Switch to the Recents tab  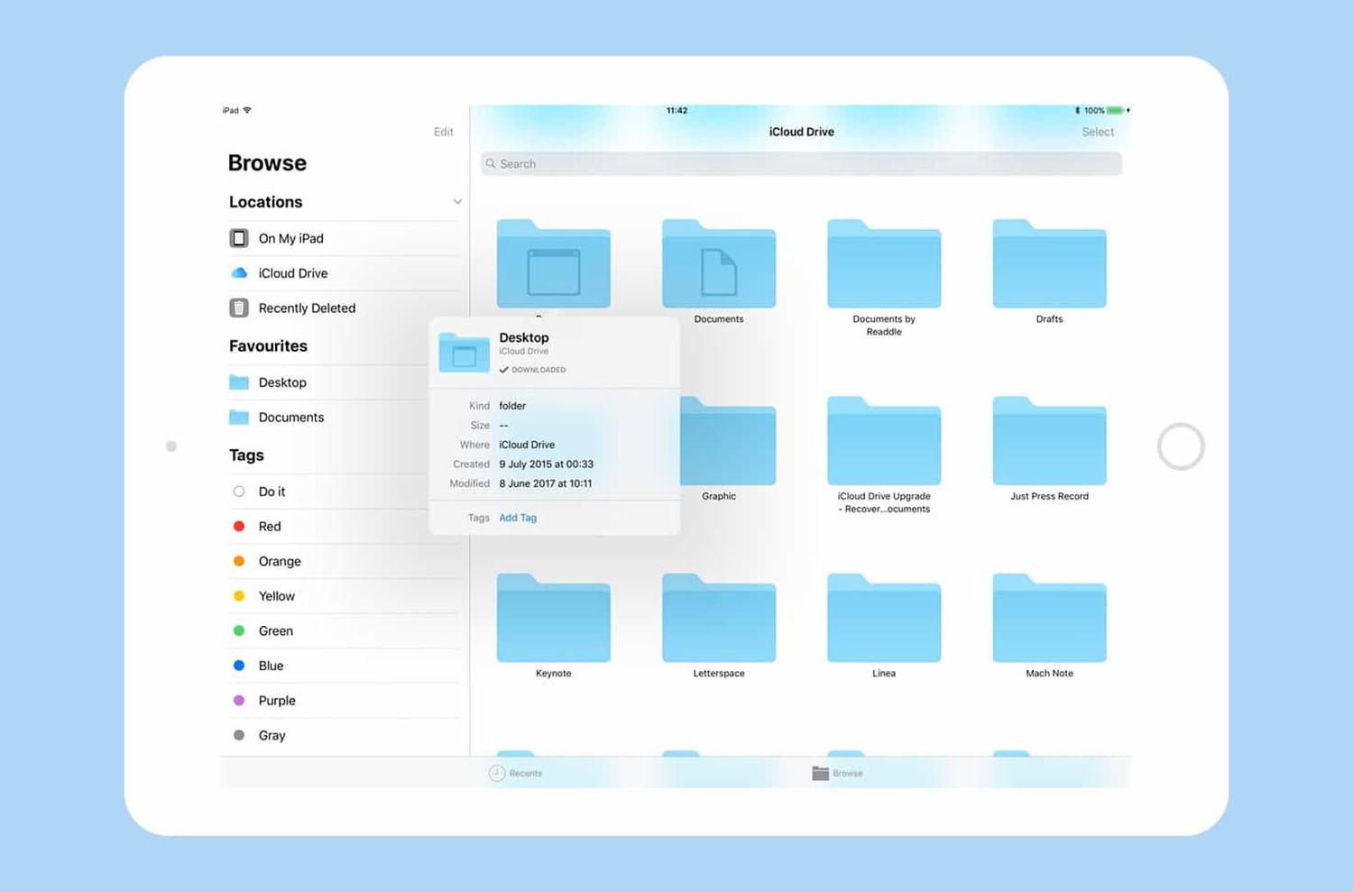(516, 773)
